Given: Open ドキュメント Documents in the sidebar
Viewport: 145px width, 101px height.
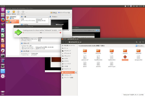Looking at the screenshot, I should 69,56.
